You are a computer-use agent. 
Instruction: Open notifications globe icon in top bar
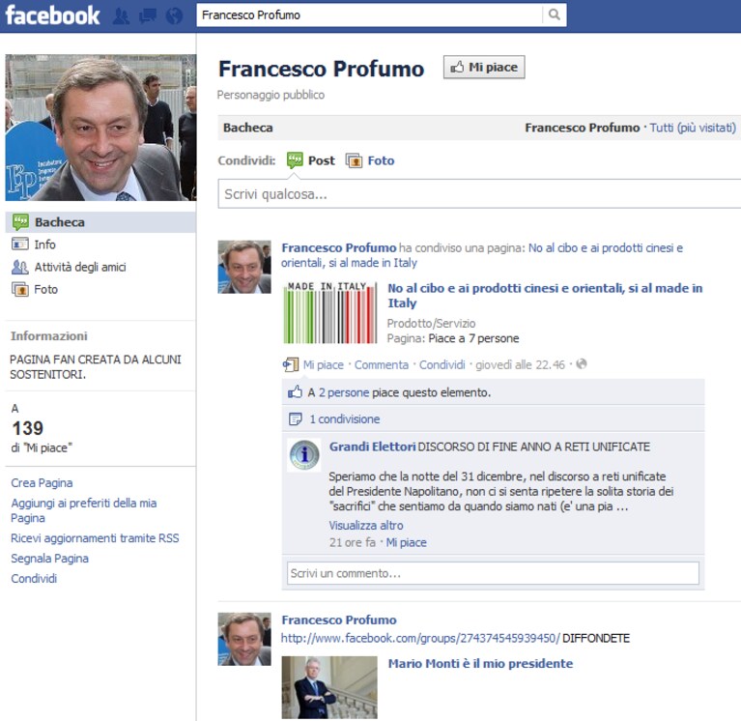(174, 16)
